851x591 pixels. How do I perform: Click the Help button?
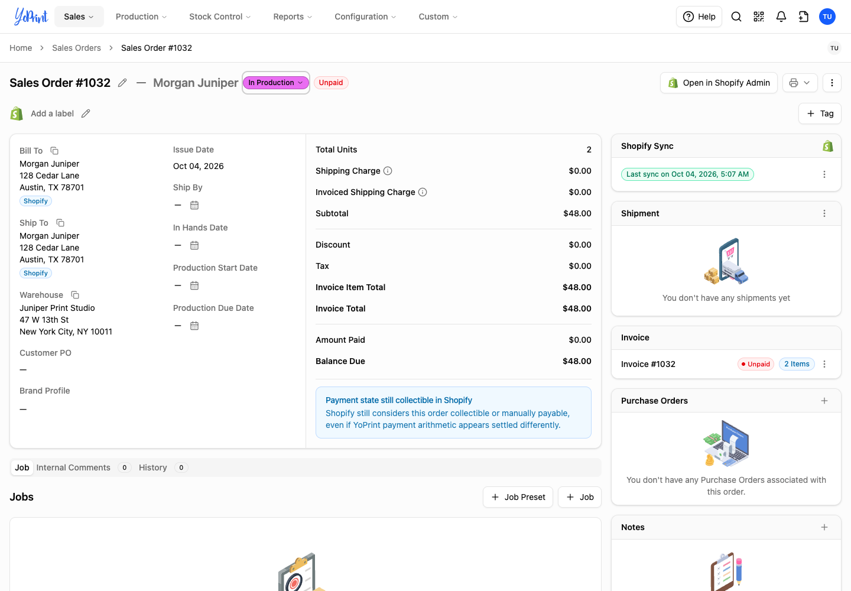click(699, 17)
